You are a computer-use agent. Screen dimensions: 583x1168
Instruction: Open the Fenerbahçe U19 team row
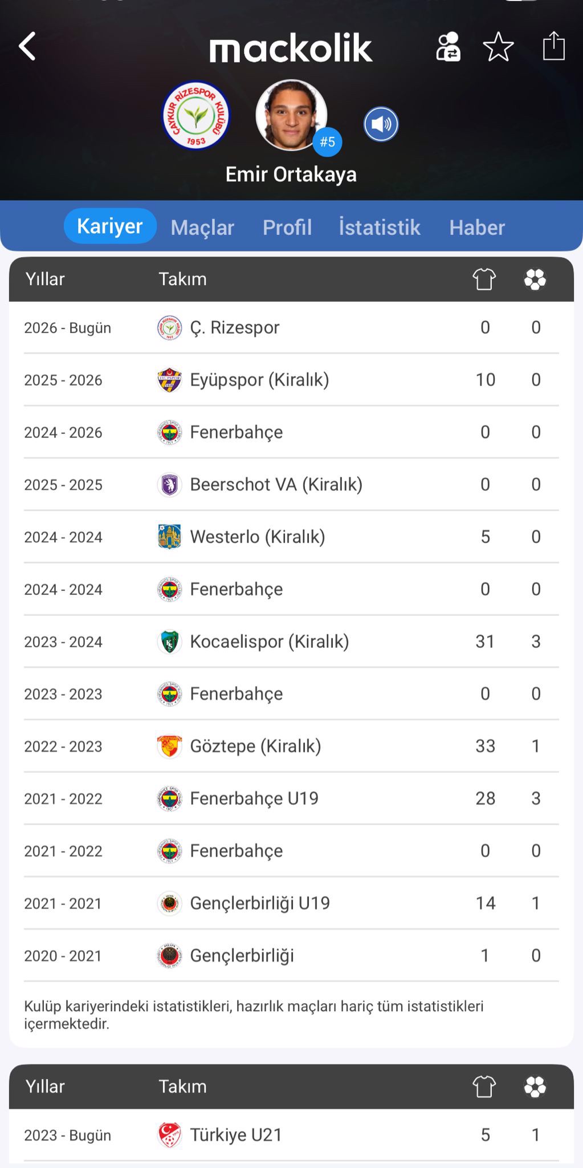(x=254, y=798)
